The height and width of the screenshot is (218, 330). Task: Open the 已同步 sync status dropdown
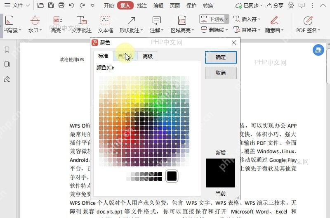click(249, 5)
